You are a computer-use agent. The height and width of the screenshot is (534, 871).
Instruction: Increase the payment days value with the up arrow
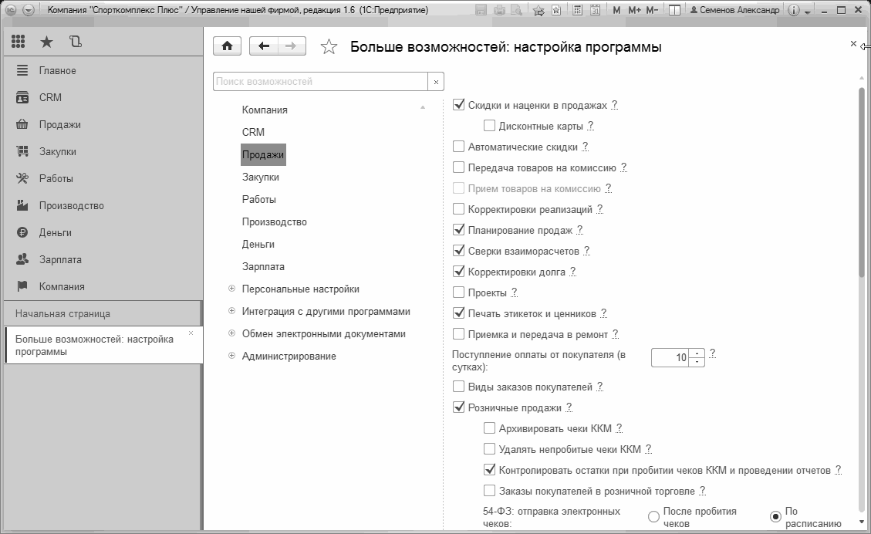click(x=697, y=353)
